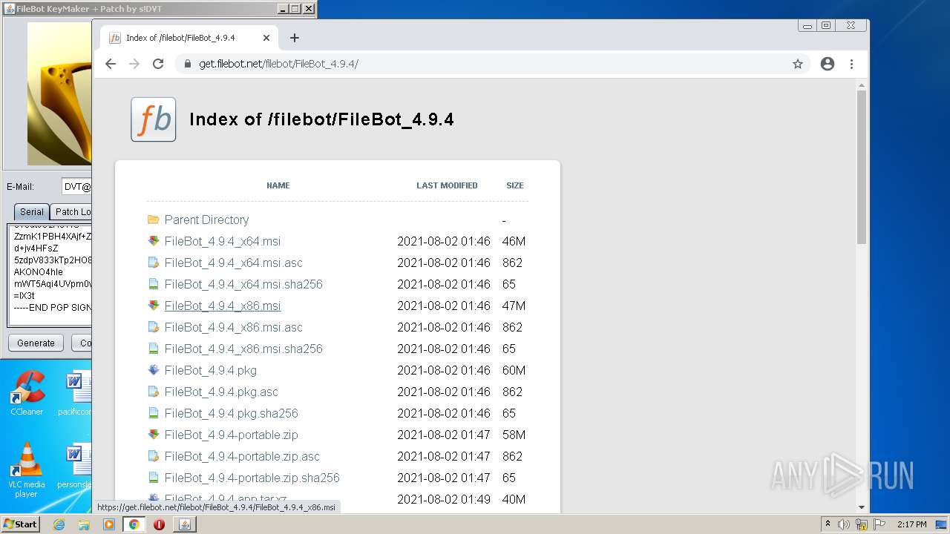Click the Chrome page vertical scrollbar
Viewport: 950px width, 534px height.
862,167
